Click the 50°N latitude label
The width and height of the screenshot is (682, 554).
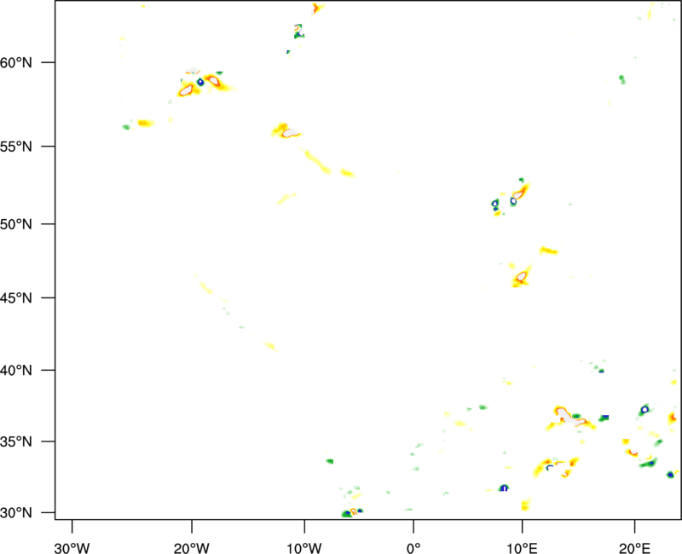16,224
